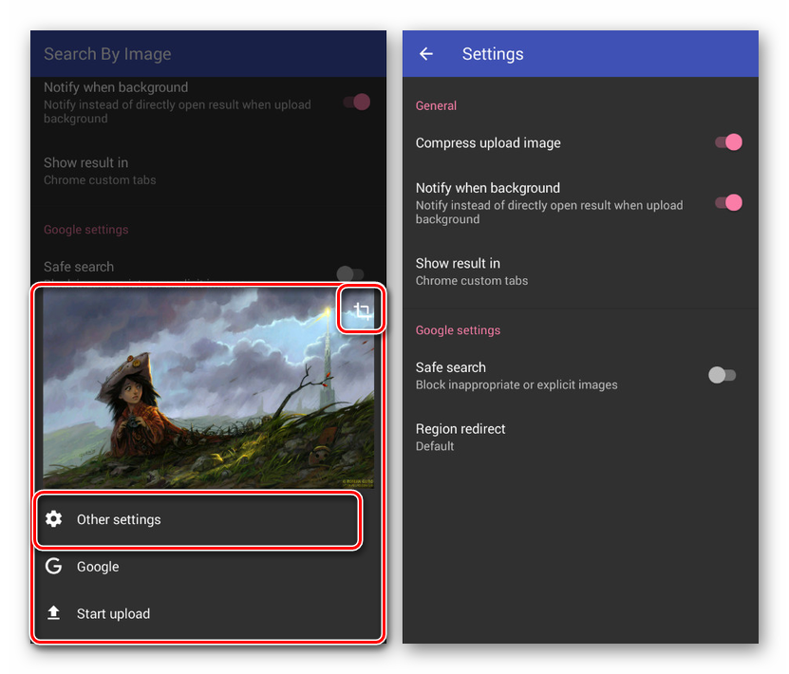Click the Google G logo icon
This screenshot has height=674, width=789.
54,567
